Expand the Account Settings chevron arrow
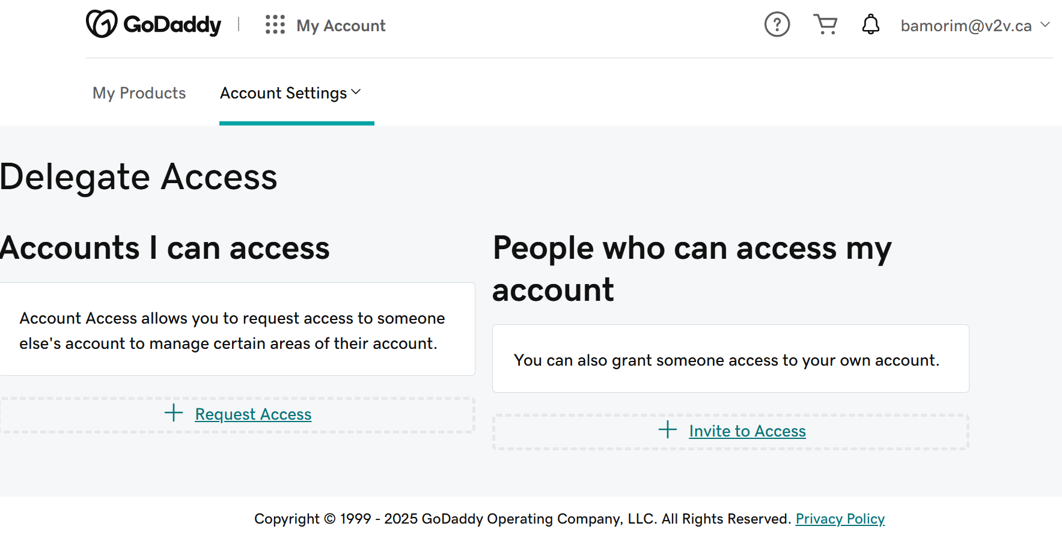 click(x=356, y=92)
